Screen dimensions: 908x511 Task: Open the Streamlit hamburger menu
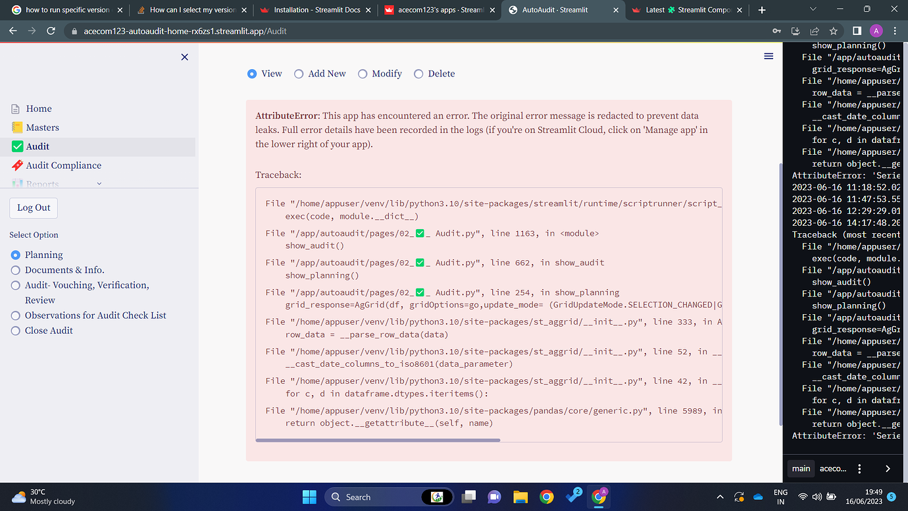click(768, 56)
